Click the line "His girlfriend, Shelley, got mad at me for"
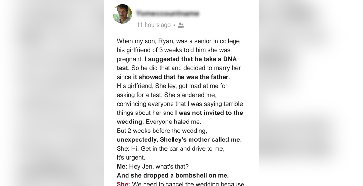363x186 pixels. click(172, 86)
